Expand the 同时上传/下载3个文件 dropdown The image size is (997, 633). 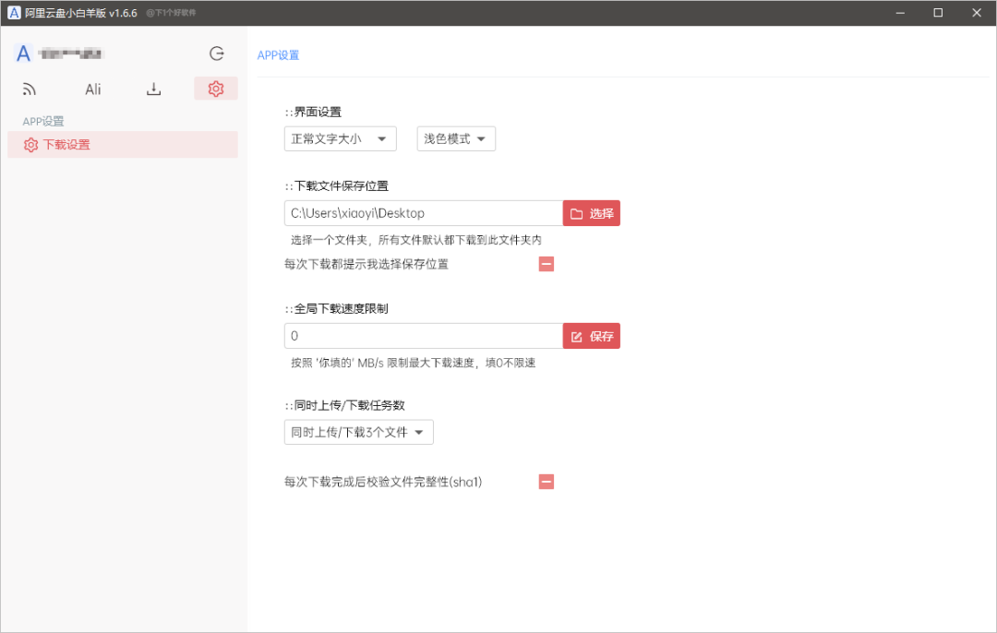coord(358,433)
